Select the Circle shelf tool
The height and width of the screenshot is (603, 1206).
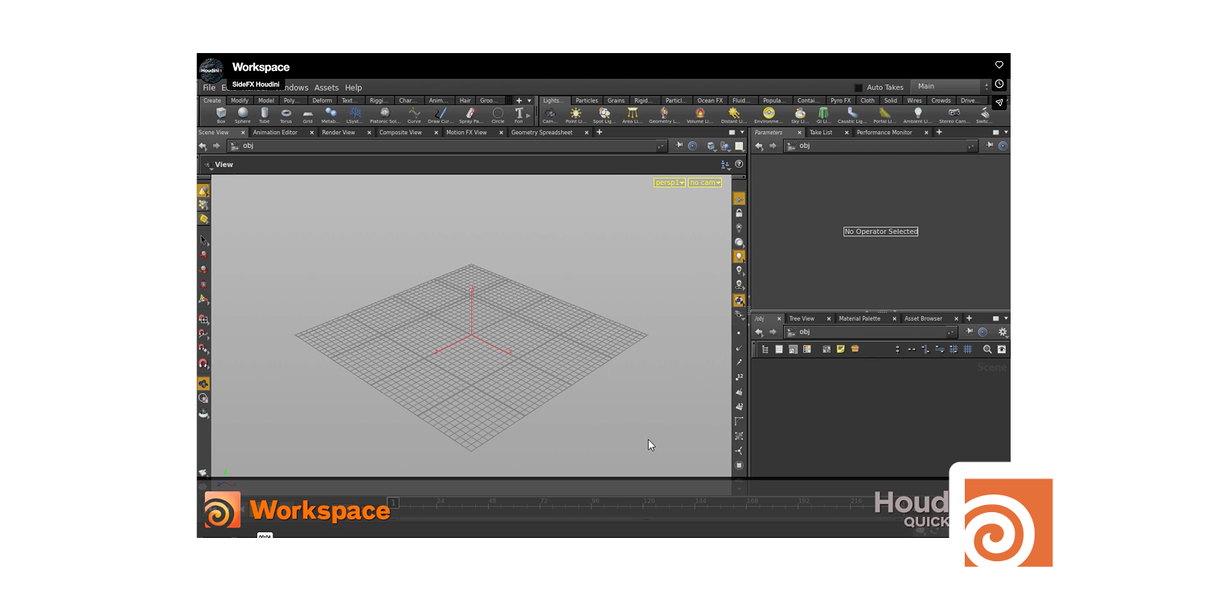(498, 116)
